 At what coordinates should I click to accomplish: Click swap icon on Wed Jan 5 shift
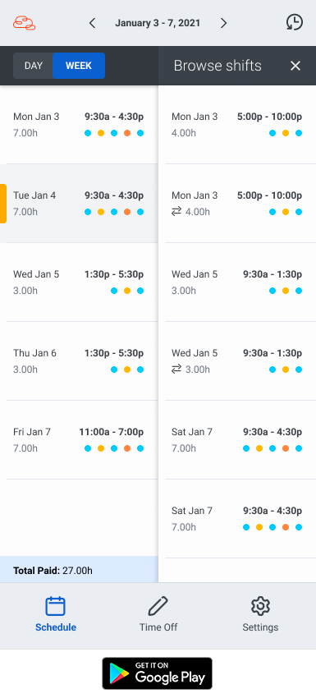(176, 370)
